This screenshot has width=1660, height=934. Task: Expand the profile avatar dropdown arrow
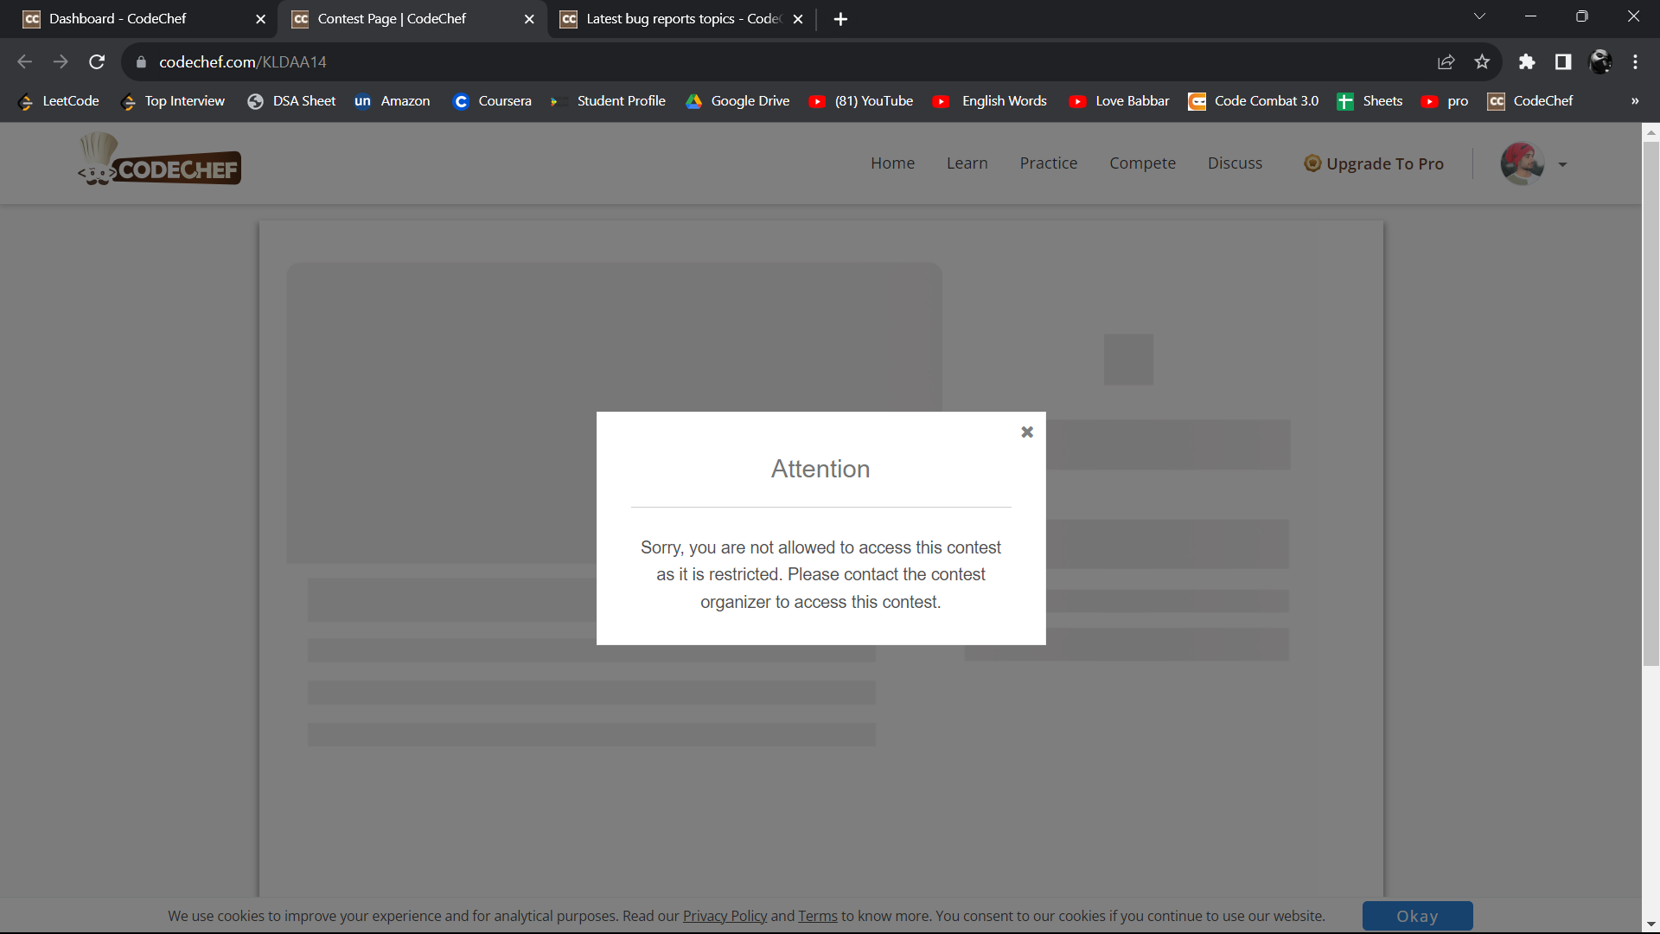click(x=1562, y=164)
